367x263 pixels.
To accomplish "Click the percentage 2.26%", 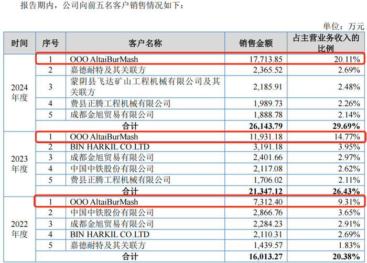I will [x=349, y=103].
